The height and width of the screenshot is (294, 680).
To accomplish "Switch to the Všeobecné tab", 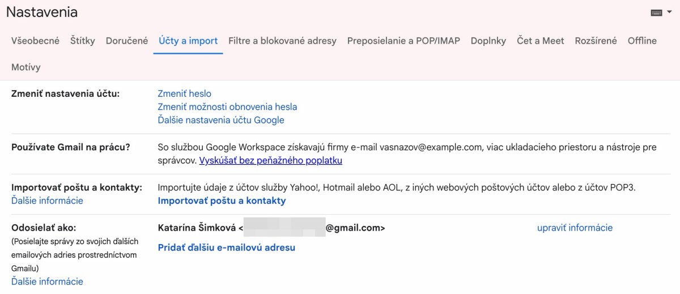I will [35, 41].
